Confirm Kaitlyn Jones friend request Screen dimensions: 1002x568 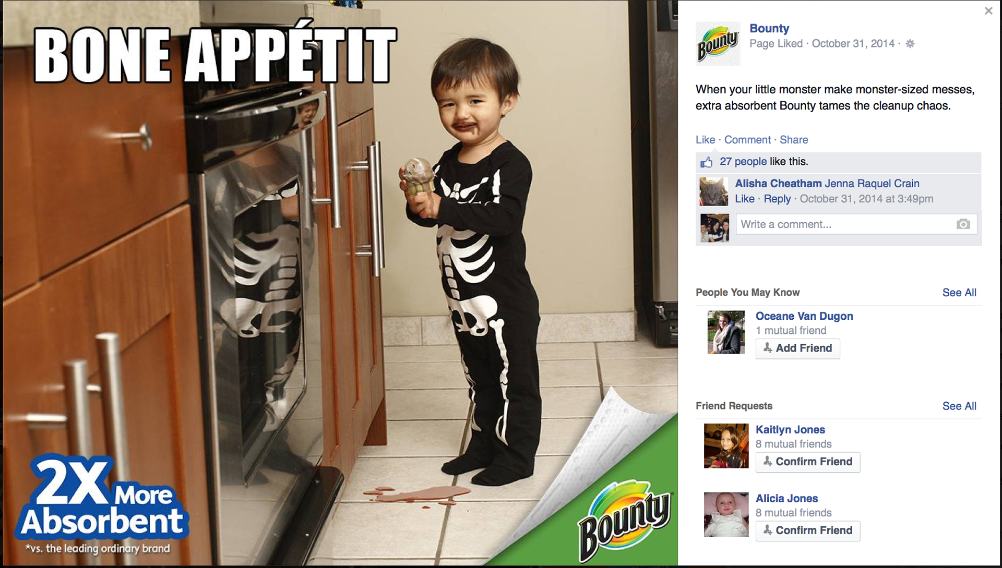tap(807, 462)
